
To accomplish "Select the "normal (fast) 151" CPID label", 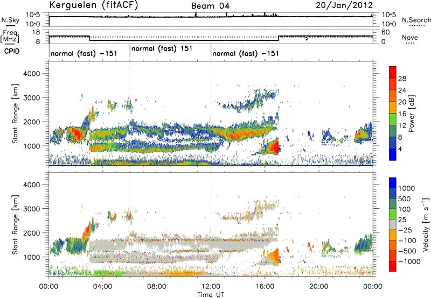I will (x=162, y=49).
